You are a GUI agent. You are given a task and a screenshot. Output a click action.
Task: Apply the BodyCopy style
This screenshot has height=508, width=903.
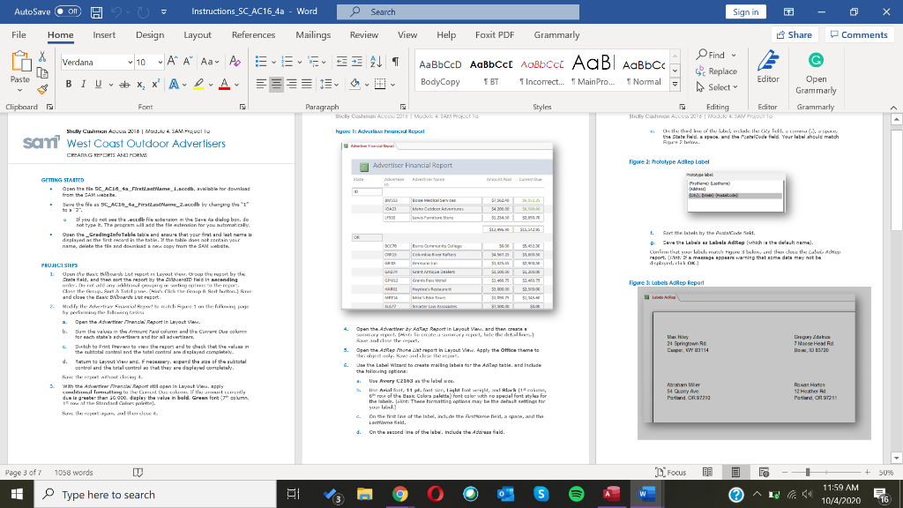pos(440,72)
